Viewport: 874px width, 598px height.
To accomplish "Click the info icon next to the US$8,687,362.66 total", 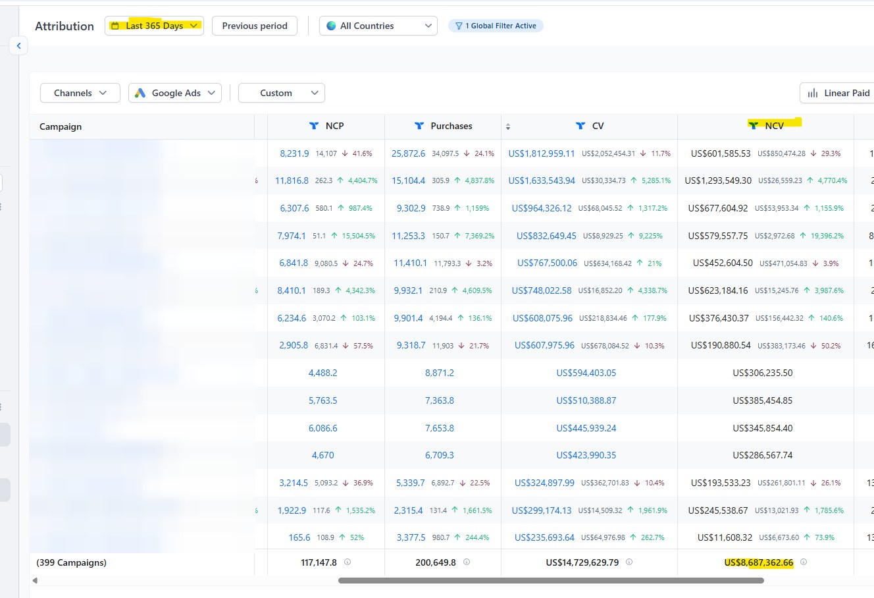I will [804, 562].
